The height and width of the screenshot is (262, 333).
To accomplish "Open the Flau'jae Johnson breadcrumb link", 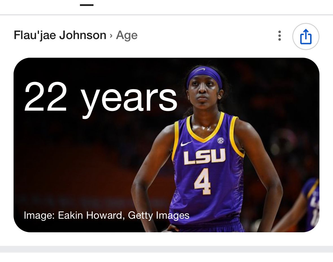I will click(x=60, y=35).
